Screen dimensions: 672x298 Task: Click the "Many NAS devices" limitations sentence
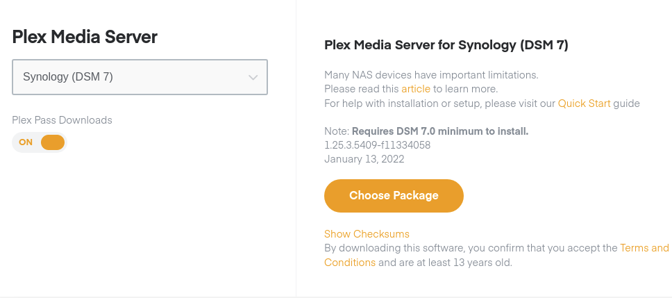pos(431,74)
